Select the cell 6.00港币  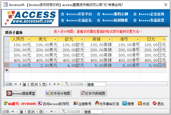[x=126, y=65]
